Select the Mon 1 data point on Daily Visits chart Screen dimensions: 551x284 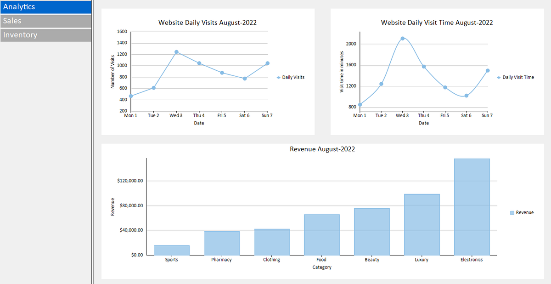(130, 96)
